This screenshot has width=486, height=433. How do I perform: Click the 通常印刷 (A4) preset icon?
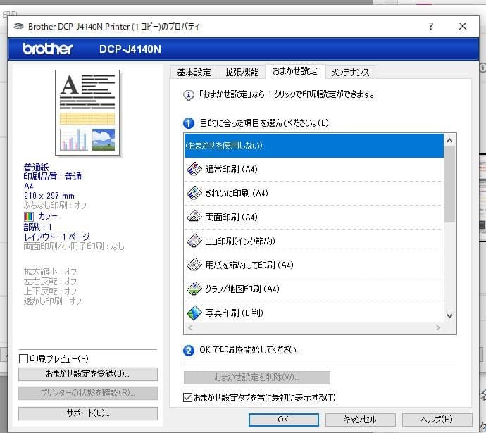(x=194, y=169)
